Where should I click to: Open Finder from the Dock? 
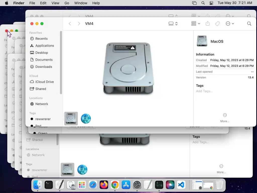tap(38, 185)
